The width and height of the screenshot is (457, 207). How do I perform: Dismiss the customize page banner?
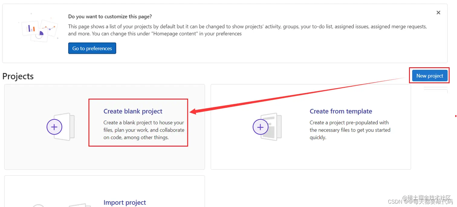pos(438,13)
